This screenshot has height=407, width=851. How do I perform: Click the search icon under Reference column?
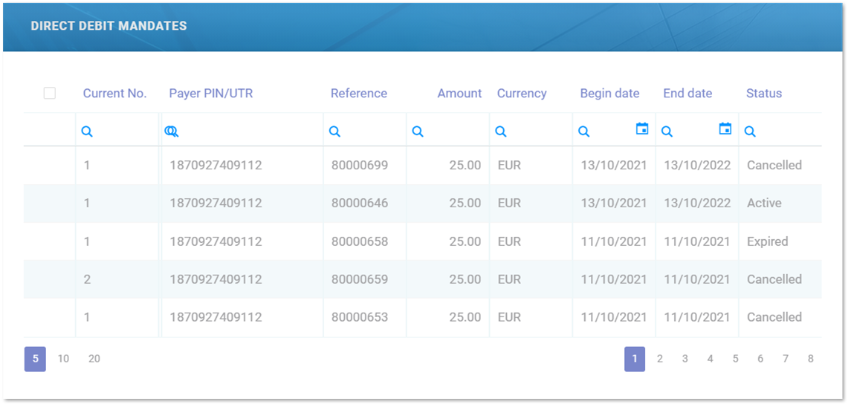pos(334,131)
